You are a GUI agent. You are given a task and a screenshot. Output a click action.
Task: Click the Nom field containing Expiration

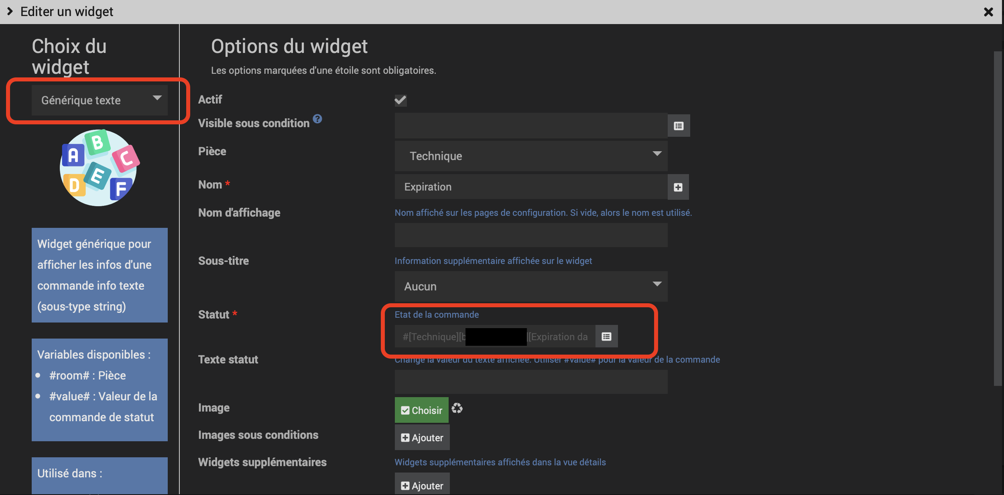[530, 187]
